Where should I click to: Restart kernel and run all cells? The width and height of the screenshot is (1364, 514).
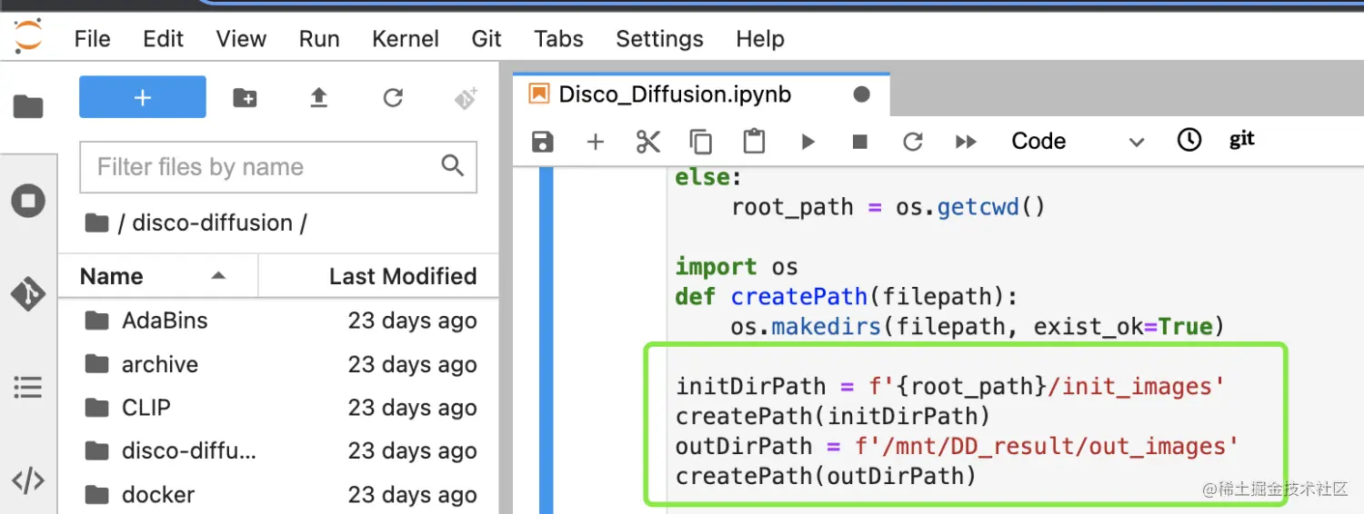(x=966, y=142)
